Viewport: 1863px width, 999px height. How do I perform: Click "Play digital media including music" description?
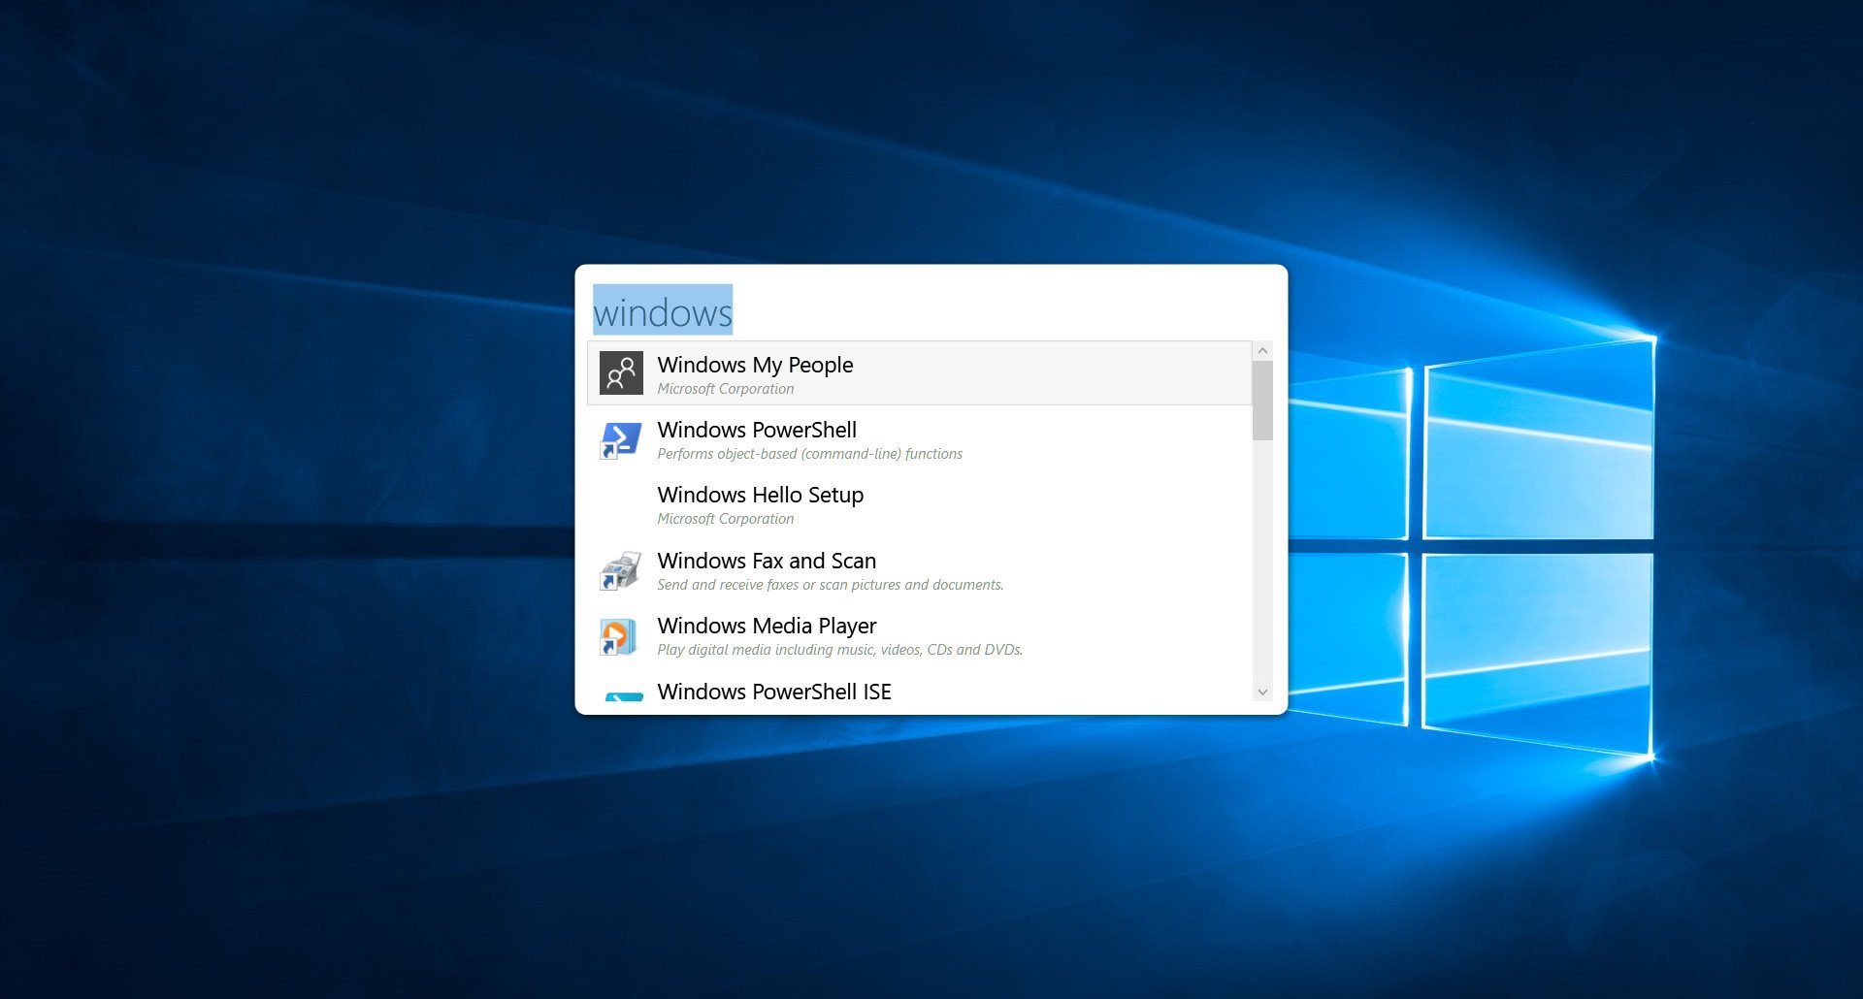(840, 650)
